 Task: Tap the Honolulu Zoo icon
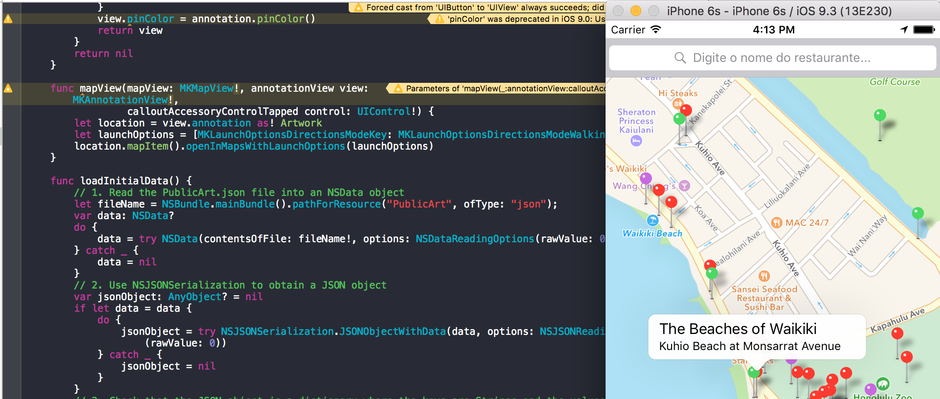[882, 383]
